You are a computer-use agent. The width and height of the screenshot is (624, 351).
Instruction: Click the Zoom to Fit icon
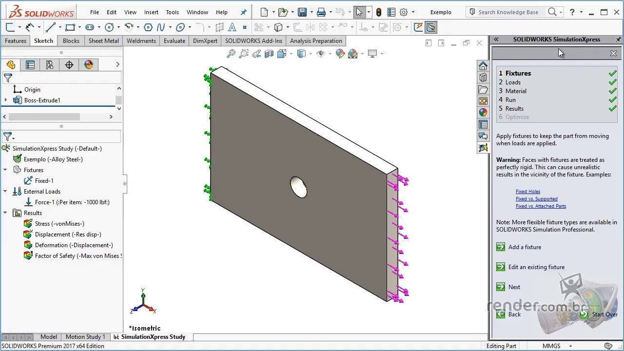tap(231, 54)
